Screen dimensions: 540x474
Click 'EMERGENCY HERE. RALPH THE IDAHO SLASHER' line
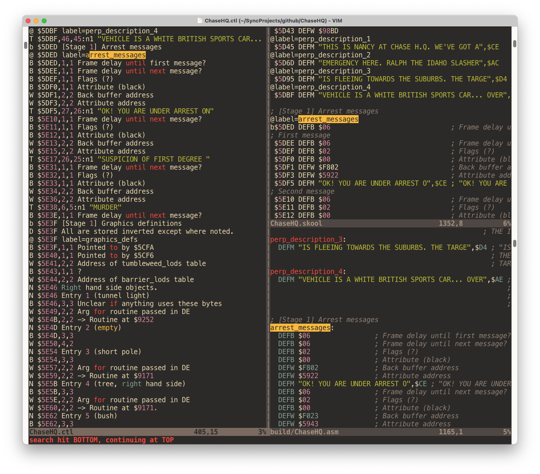coord(387,63)
